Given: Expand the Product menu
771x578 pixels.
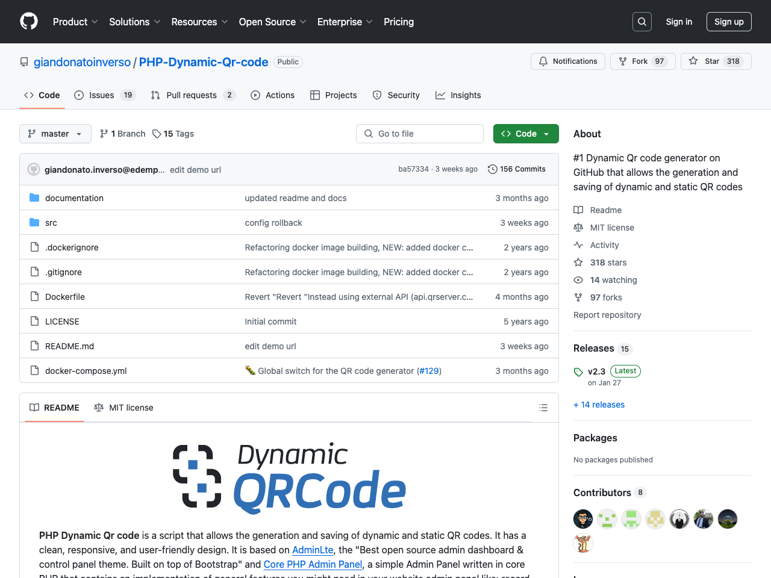Looking at the screenshot, I should [x=75, y=22].
